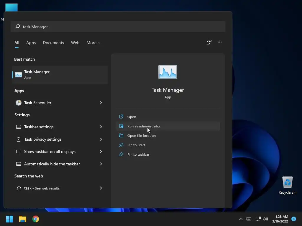Choose Run as administrator
Image resolution: width=302 pixels, height=226 pixels.
click(x=168, y=126)
